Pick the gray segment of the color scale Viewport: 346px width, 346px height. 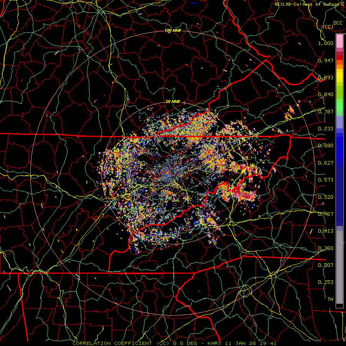[339, 267]
